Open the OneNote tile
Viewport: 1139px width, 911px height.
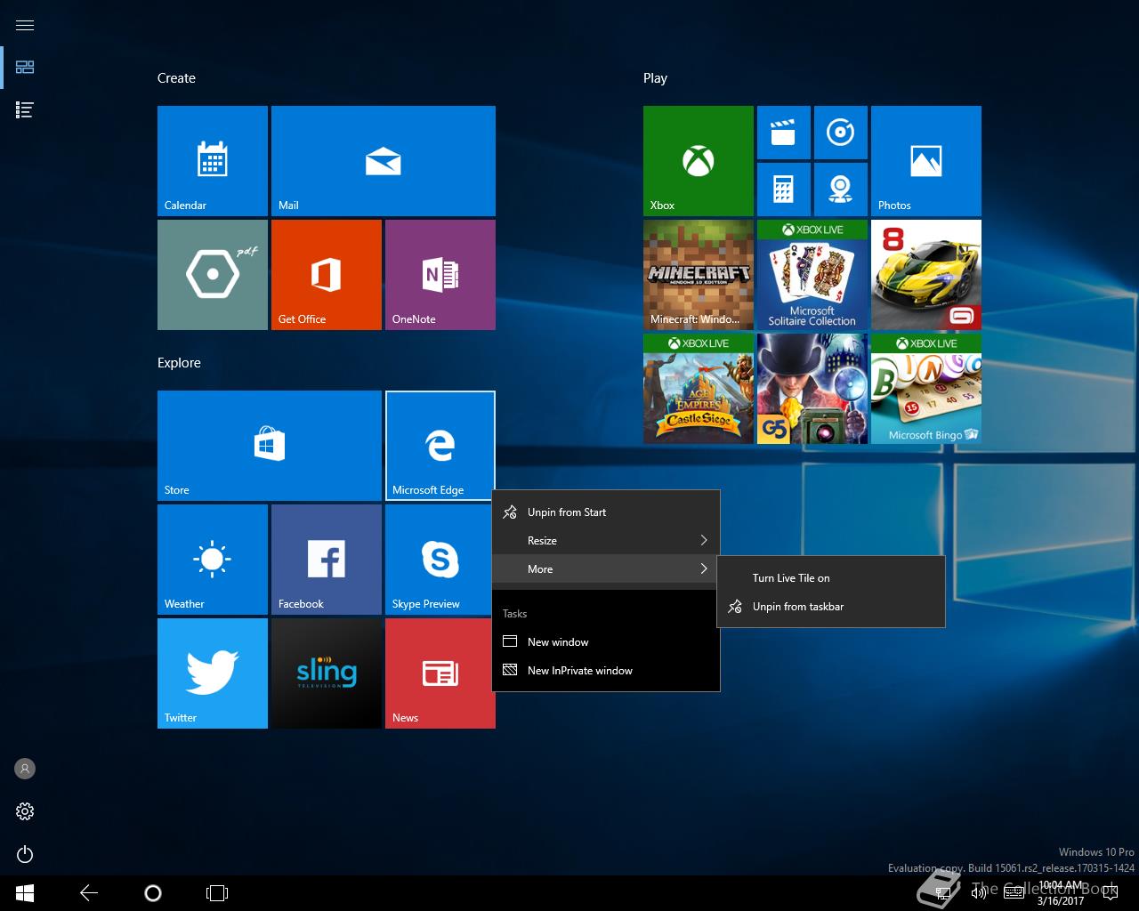(x=440, y=275)
